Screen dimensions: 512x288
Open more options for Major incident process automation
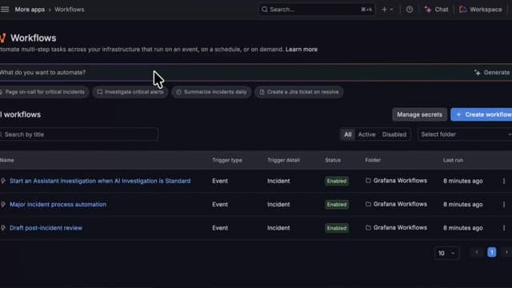coord(504,205)
